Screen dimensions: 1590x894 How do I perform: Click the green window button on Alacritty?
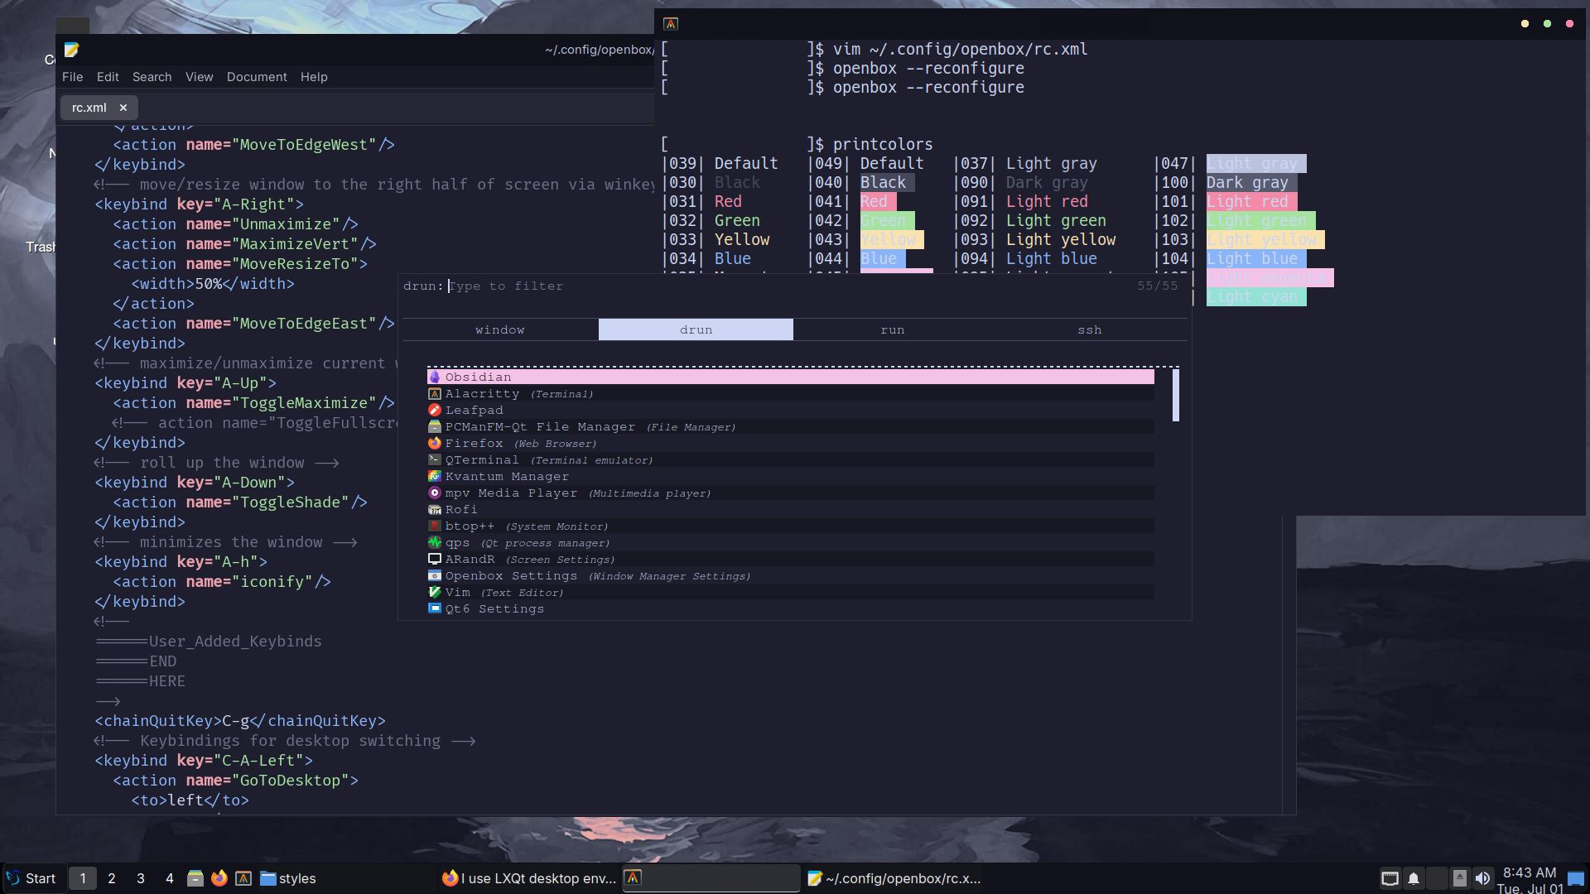tap(1547, 24)
